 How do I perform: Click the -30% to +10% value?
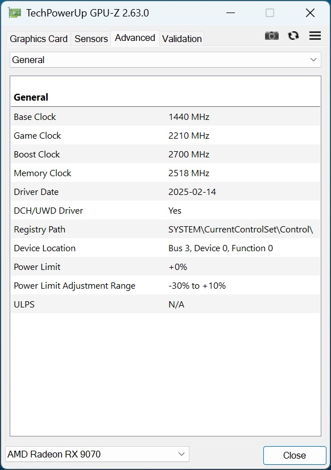(x=197, y=286)
